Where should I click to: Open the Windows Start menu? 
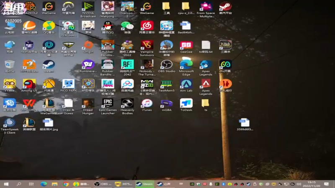6,184
